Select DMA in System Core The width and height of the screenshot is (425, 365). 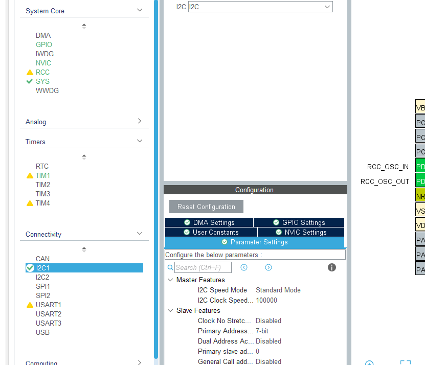[x=43, y=35]
